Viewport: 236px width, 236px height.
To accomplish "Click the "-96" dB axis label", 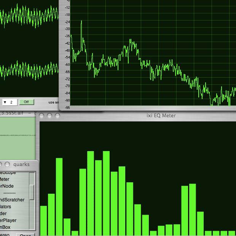I will 67,107.
